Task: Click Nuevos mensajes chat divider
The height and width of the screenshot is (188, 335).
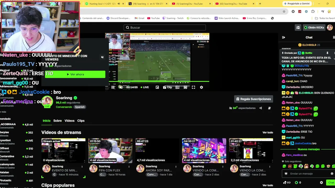Action: [x=309, y=149]
